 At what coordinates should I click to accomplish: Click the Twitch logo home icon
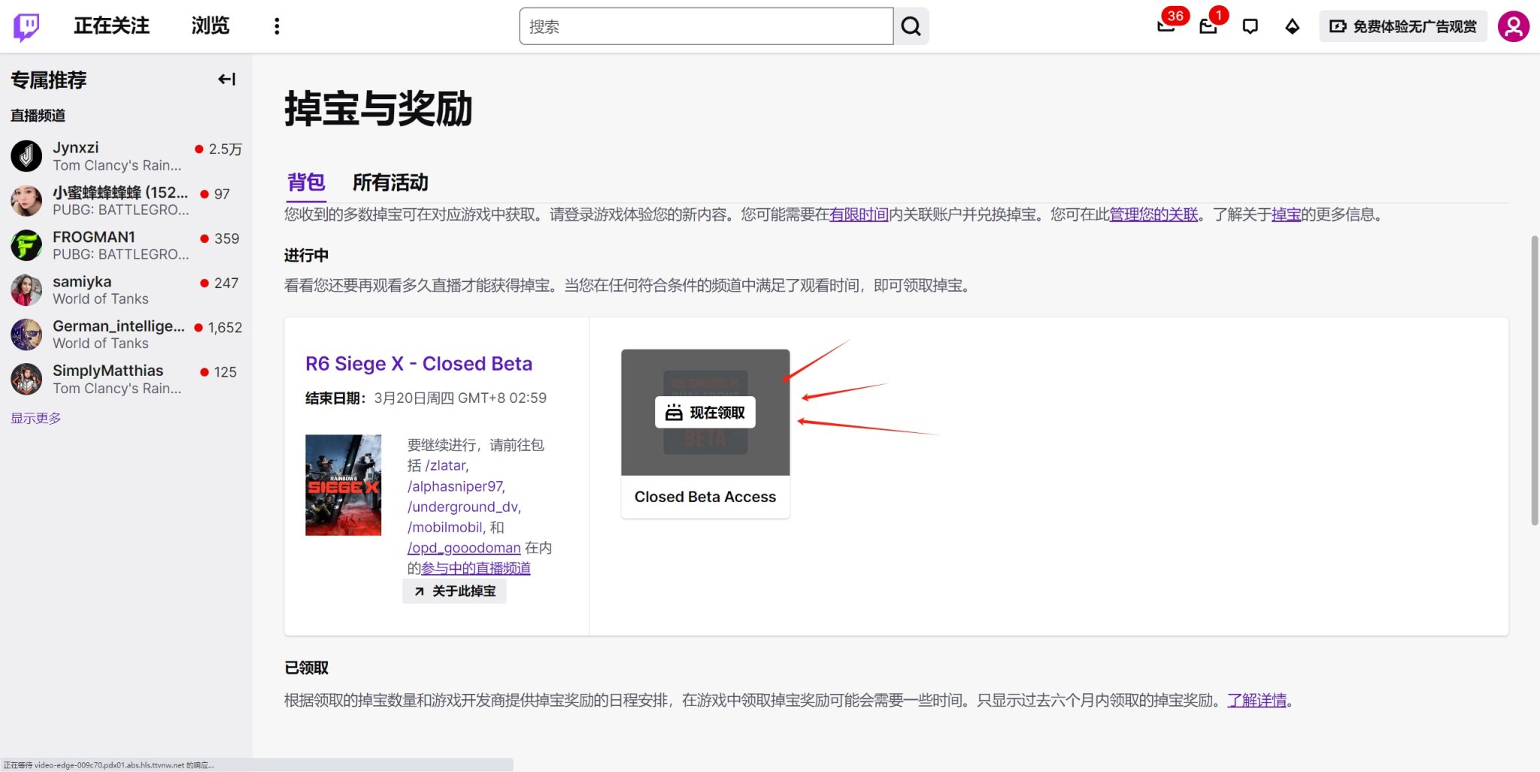tap(26, 27)
